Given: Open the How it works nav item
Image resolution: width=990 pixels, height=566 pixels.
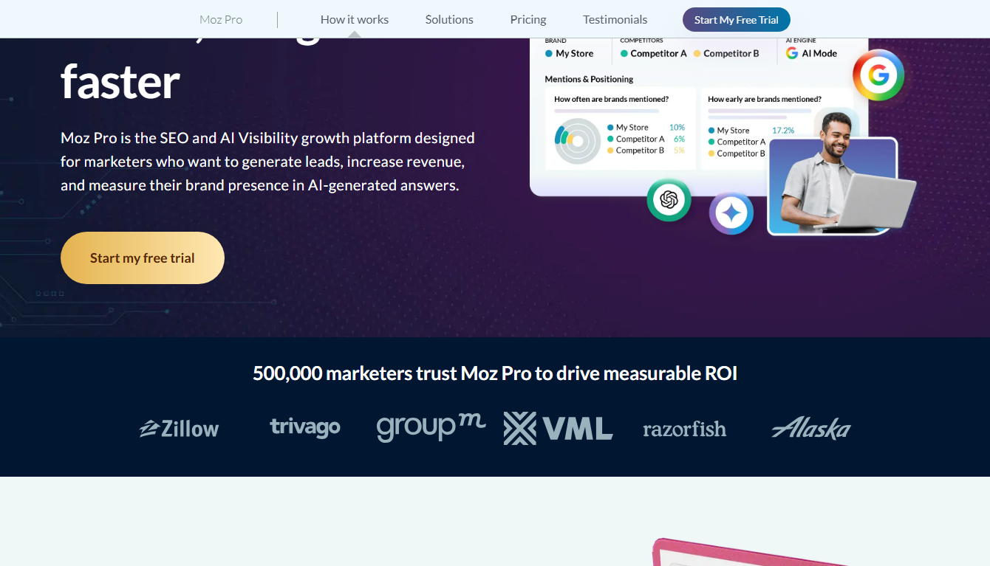Looking at the screenshot, I should point(355,20).
